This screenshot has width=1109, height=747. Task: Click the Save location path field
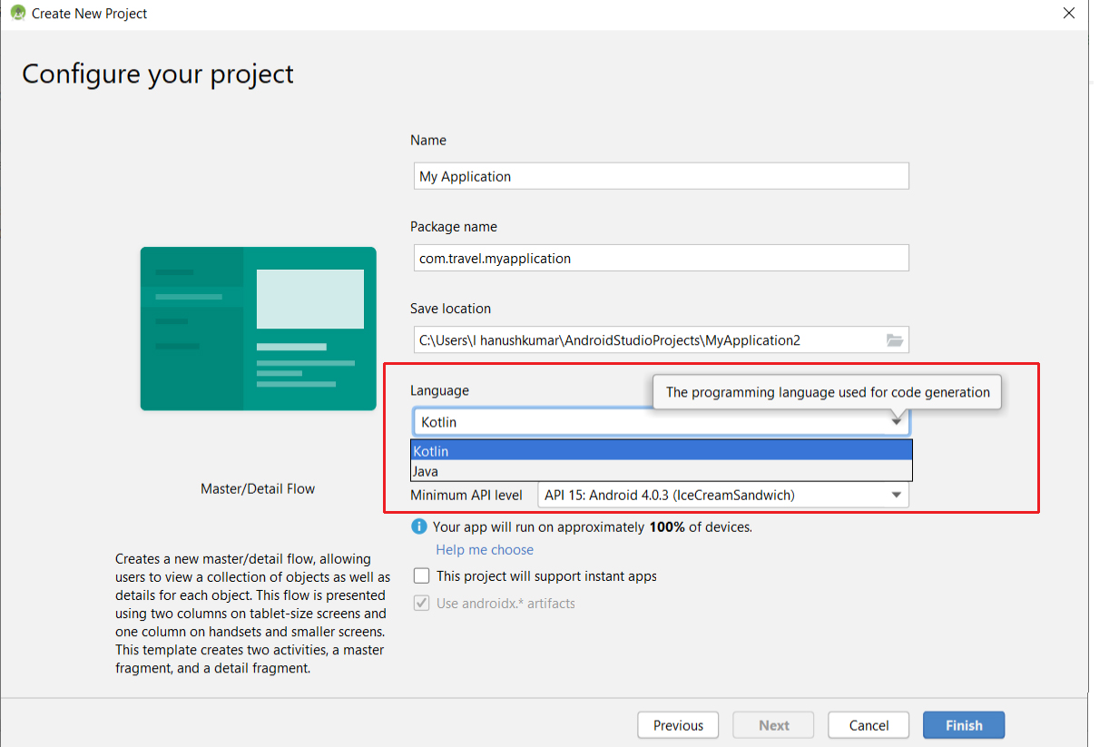(644, 340)
